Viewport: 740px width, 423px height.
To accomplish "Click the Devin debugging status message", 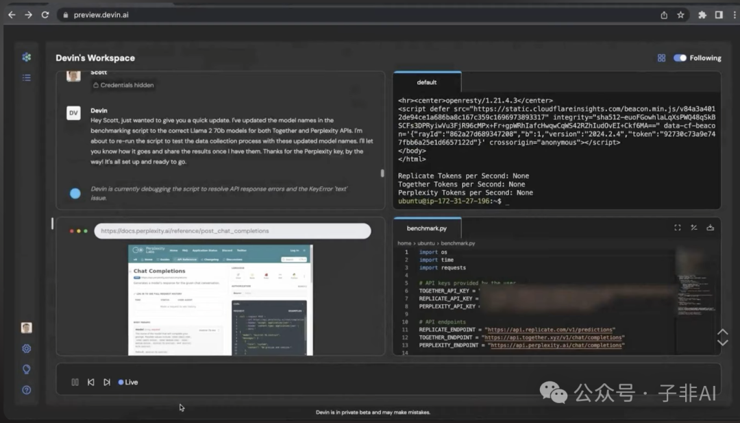I will pyautogui.click(x=219, y=193).
